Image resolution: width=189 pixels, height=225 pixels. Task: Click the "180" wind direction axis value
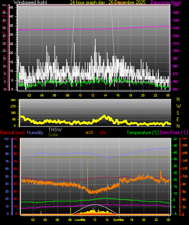coord(13,113)
